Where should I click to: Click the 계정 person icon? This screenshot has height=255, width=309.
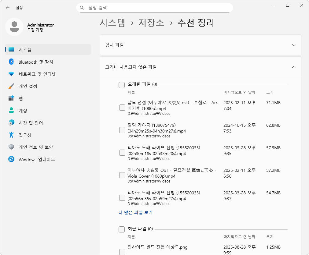coord(11,110)
